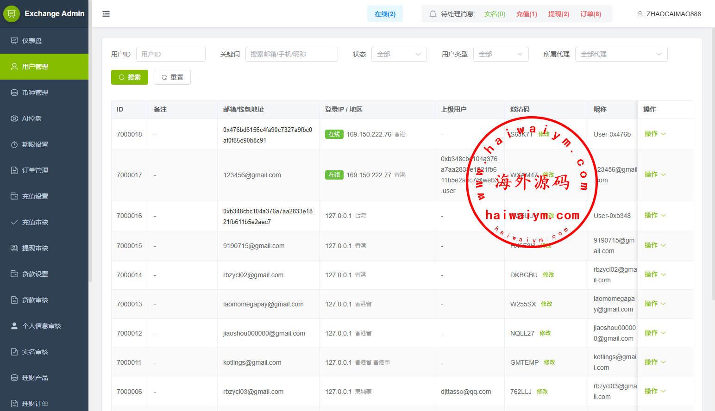
Task: Open 订单管理 in the sidebar menu
Action: tap(35, 170)
